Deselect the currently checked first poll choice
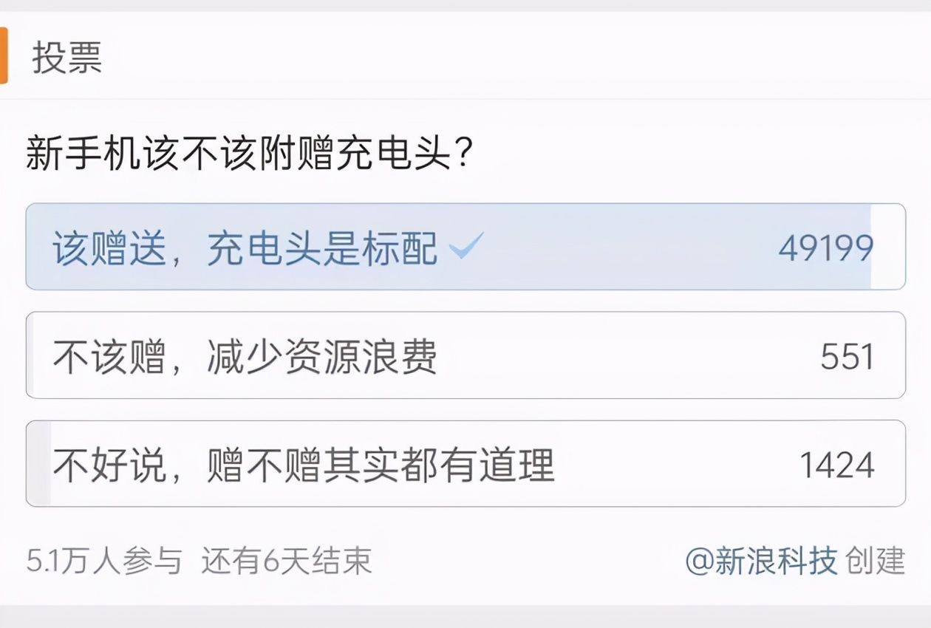The height and width of the screenshot is (628, 931). click(296, 247)
